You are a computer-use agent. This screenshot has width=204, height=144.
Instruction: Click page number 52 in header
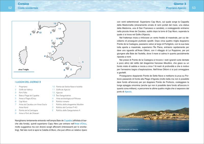(10, 8)
